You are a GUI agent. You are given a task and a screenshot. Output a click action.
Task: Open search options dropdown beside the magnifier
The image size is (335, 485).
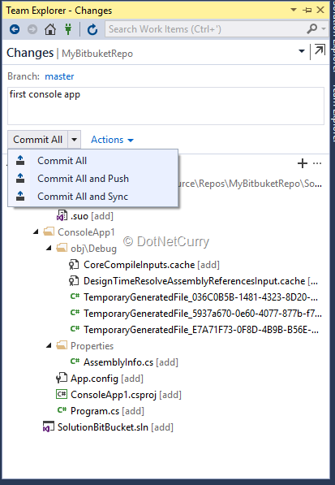[x=324, y=28]
